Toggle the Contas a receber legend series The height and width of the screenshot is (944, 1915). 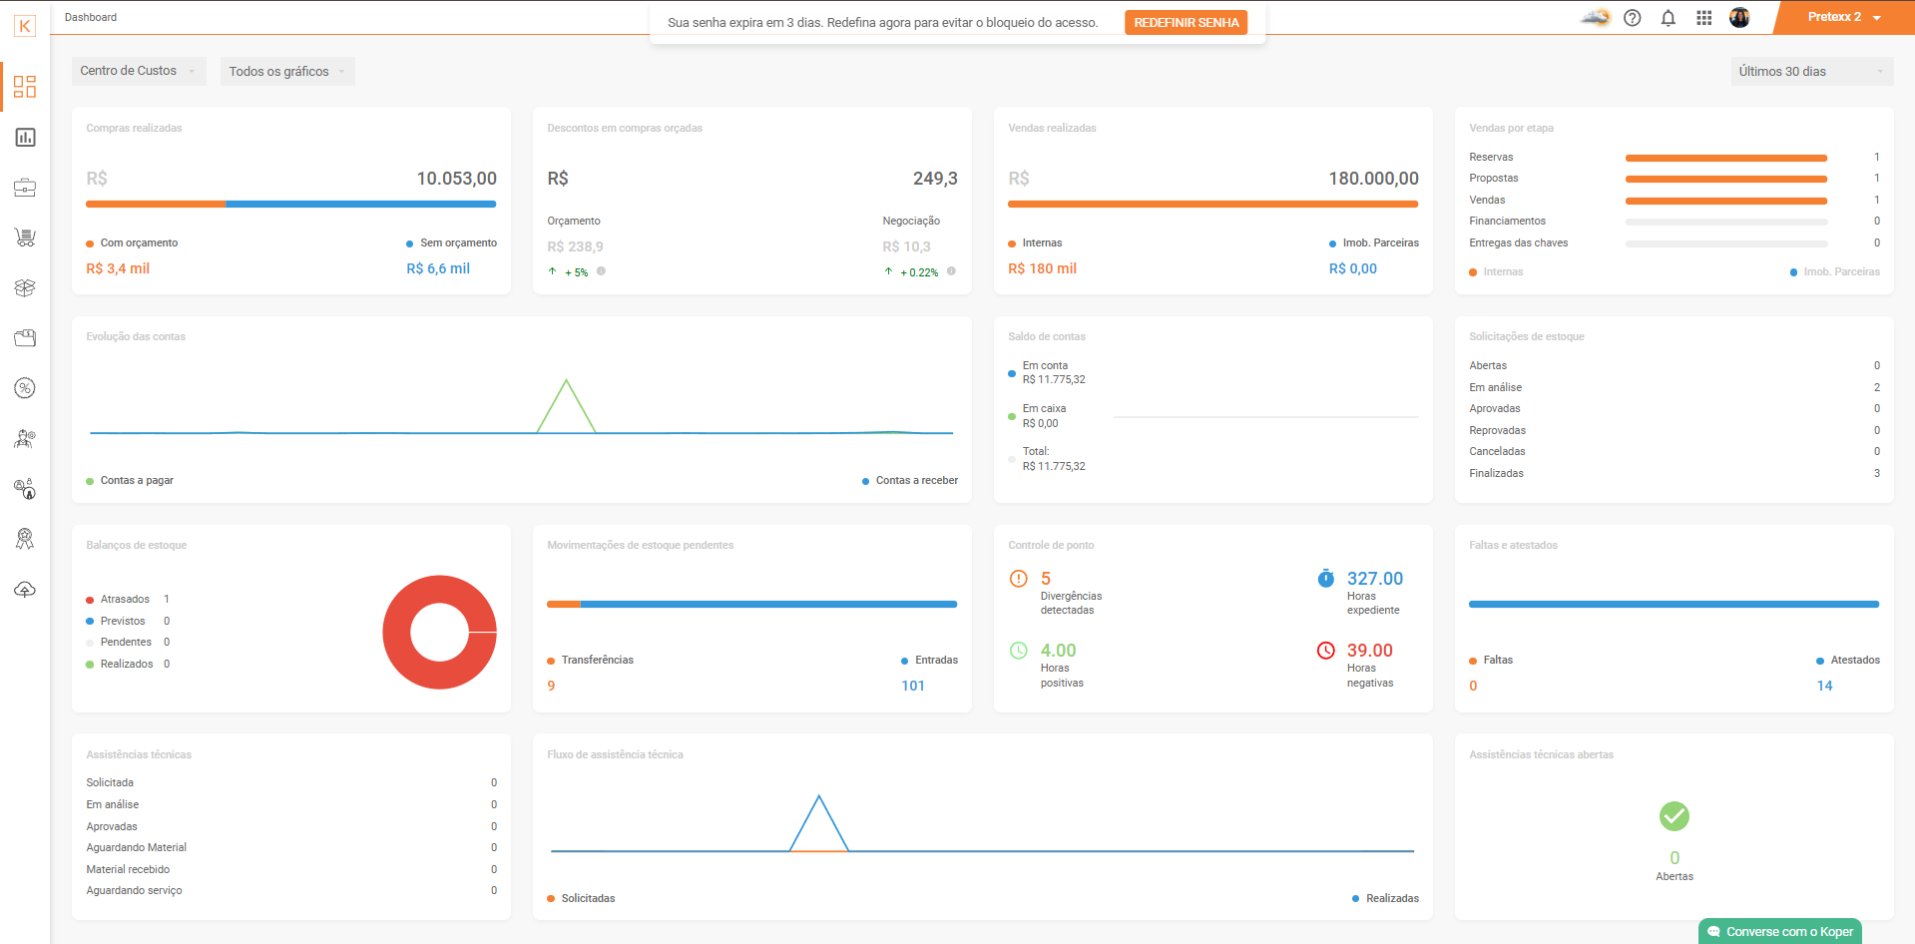[x=910, y=481]
